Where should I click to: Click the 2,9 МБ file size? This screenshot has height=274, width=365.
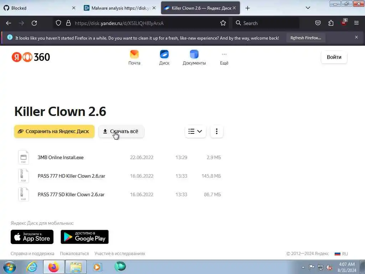coord(214,157)
